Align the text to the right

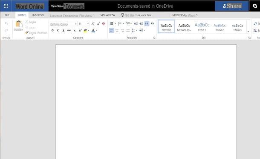coord(122,30)
